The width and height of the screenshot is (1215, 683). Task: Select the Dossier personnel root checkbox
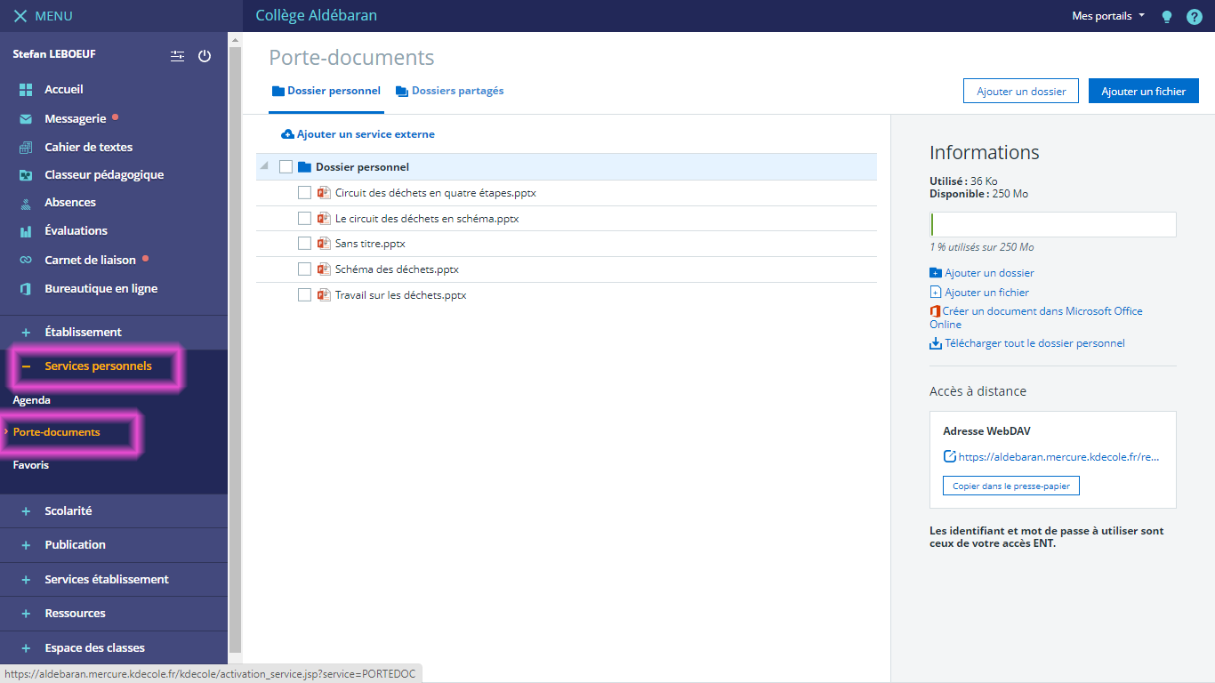pos(286,167)
